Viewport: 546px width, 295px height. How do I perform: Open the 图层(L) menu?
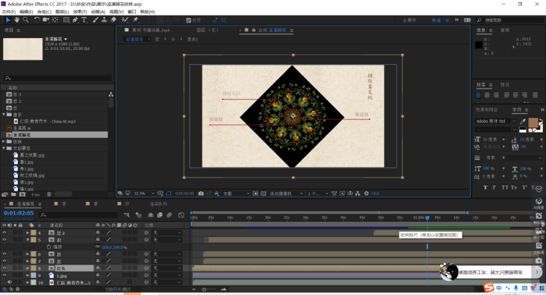pos(63,11)
